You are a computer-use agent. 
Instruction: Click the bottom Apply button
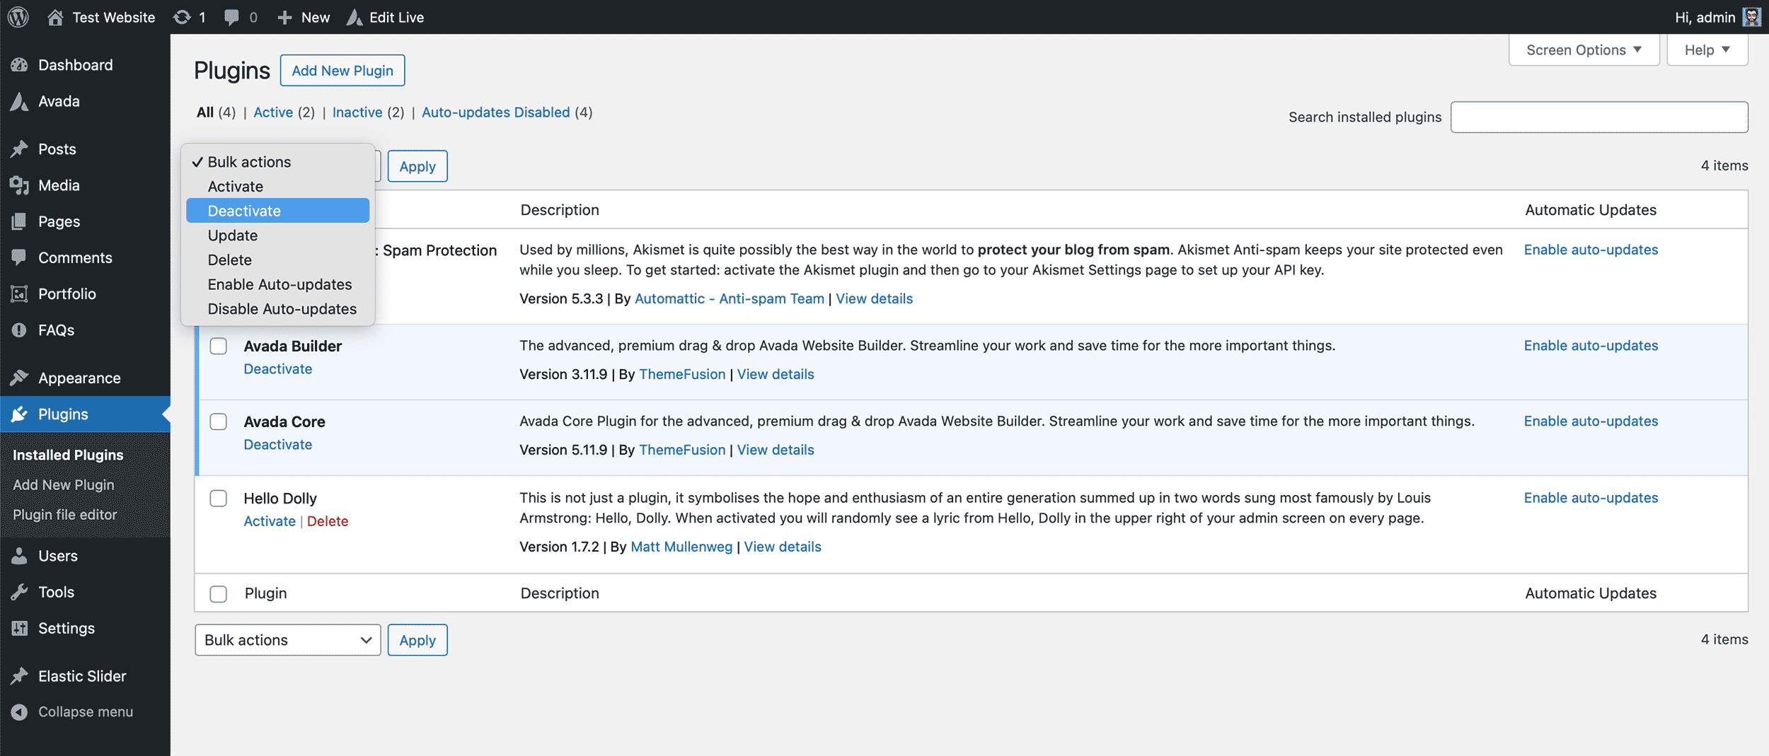pyautogui.click(x=417, y=640)
